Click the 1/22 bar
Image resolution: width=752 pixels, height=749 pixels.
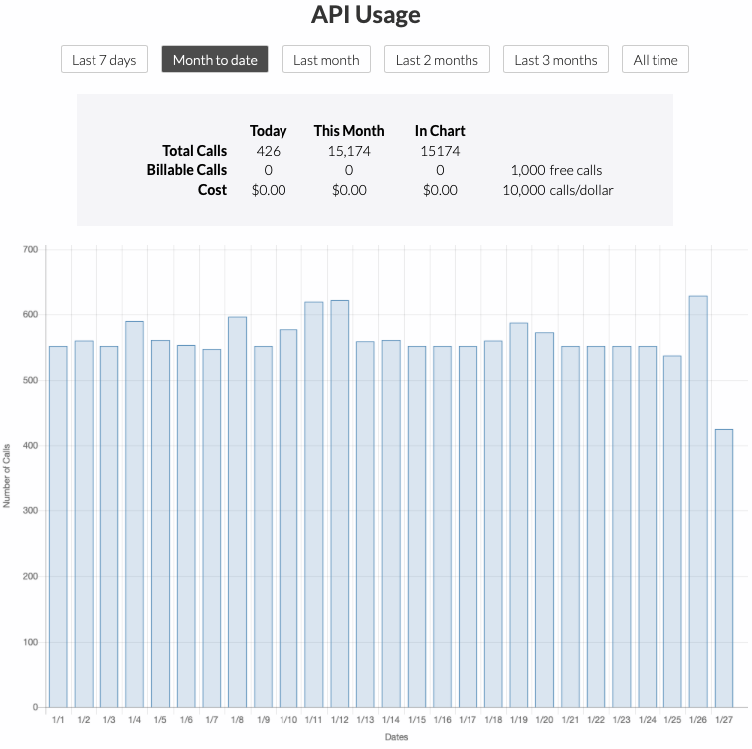click(595, 527)
